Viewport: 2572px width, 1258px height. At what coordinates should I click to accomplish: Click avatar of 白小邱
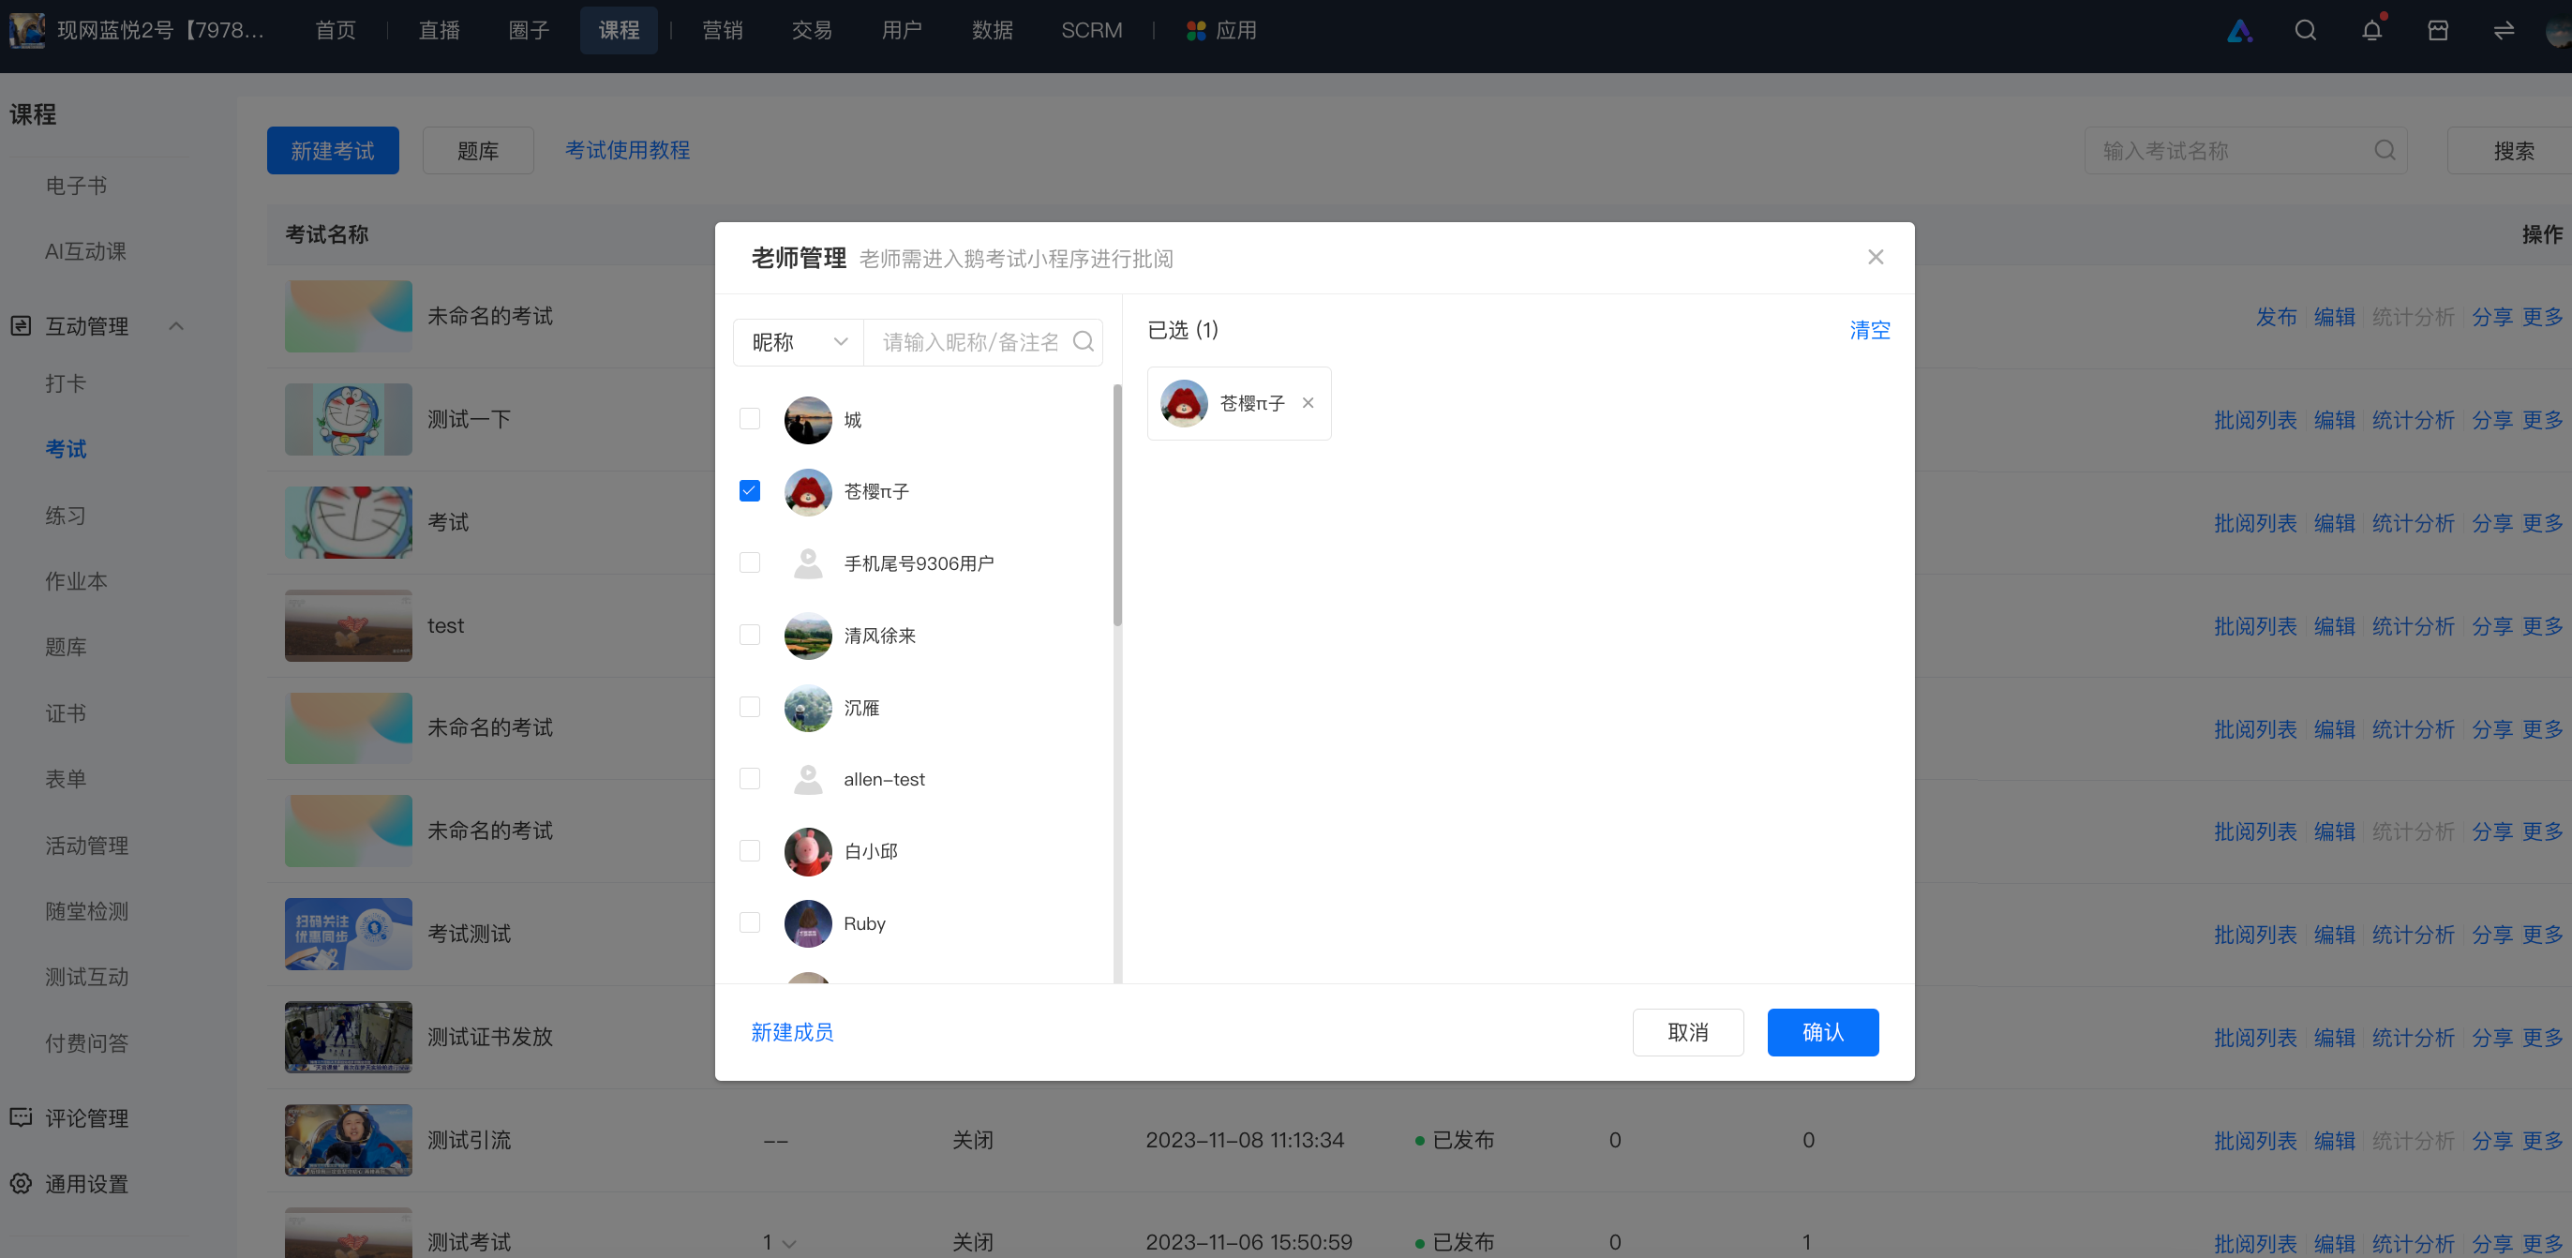pyautogui.click(x=808, y=850)
